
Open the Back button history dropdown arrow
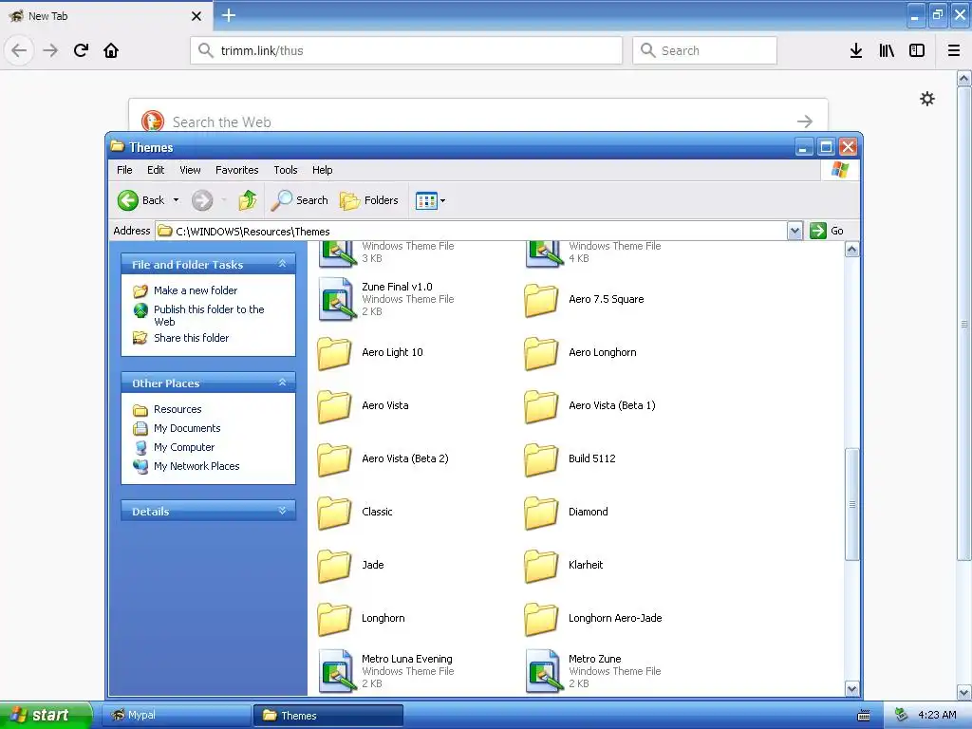pos(176,200)
